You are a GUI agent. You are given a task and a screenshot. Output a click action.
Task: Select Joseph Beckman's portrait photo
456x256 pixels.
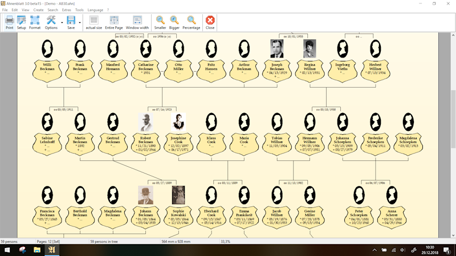point(276,49)
